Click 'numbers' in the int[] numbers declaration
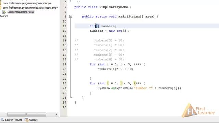219x123 pixels. click(x=108, y=26)
